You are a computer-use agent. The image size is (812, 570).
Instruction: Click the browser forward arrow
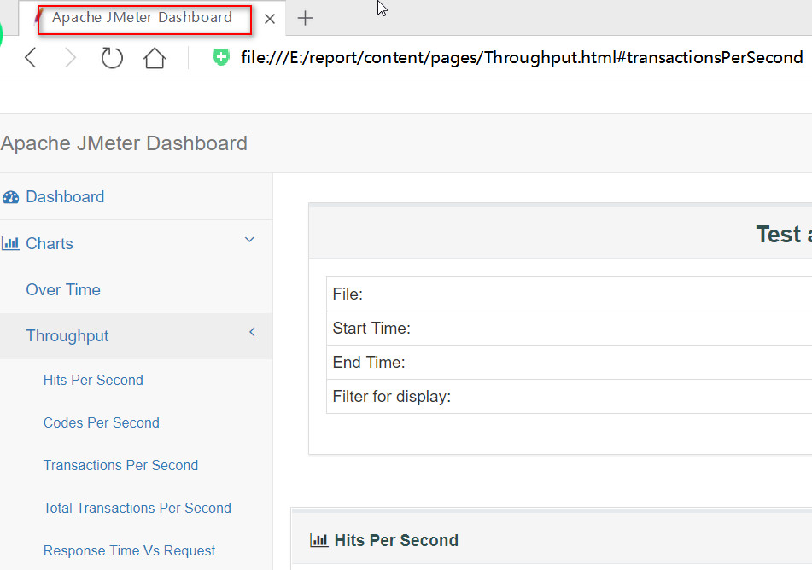pyautogui.click(x=70, y=57)
